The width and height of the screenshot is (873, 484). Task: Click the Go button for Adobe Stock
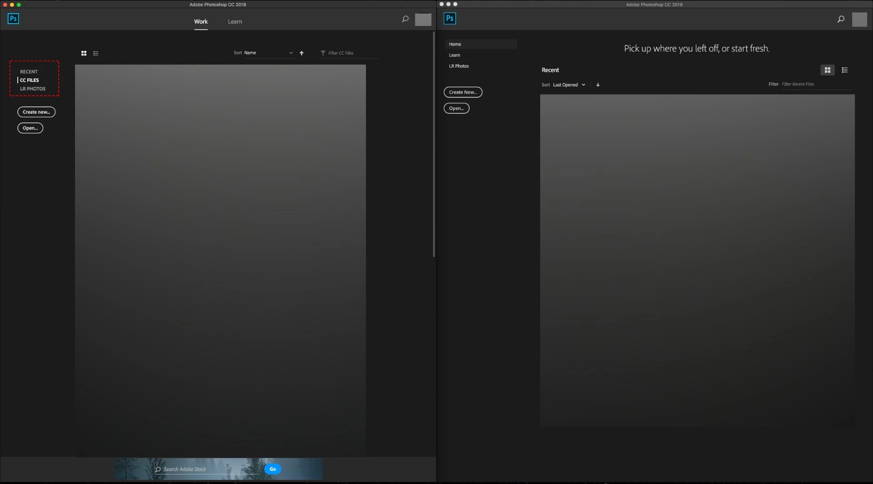pyautogui.click(x=273, y=469)
